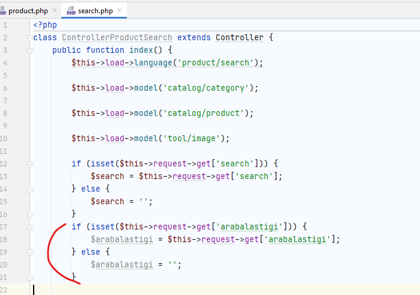Click the 'catalog/category' string

click(x=205, y=88)
